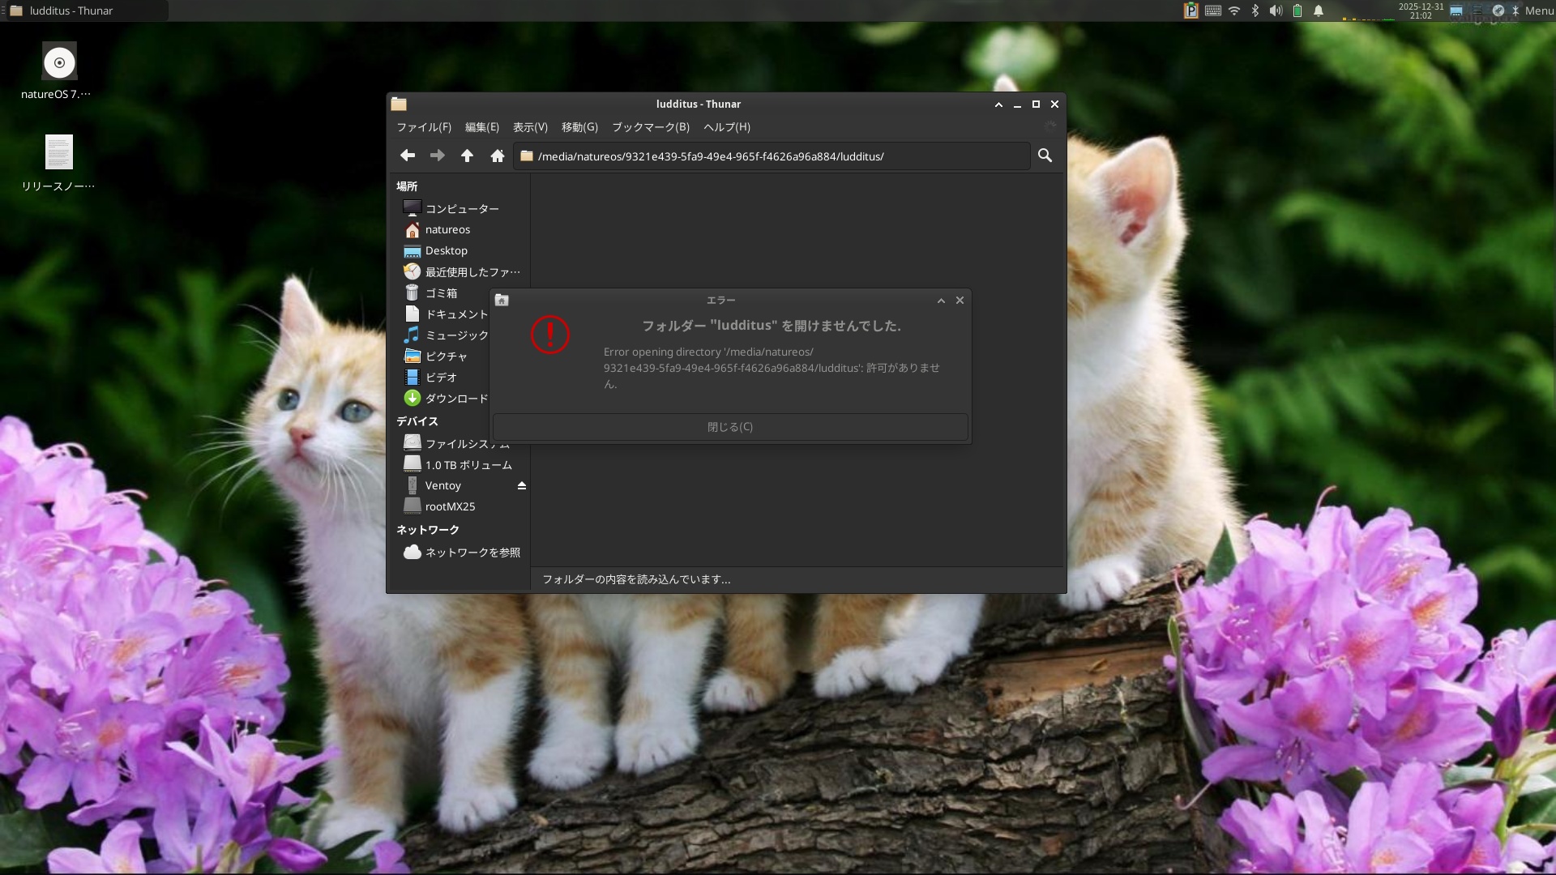Open the 表示(V) menu

click(x=530, y=127)
